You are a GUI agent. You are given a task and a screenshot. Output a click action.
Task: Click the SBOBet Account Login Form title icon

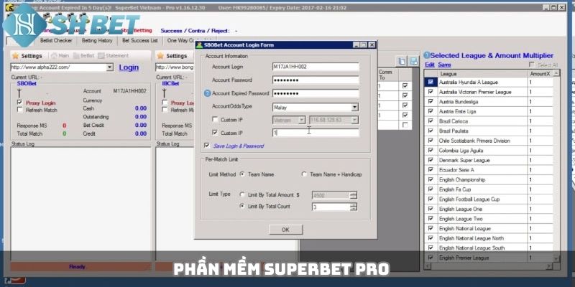(201, 44)
